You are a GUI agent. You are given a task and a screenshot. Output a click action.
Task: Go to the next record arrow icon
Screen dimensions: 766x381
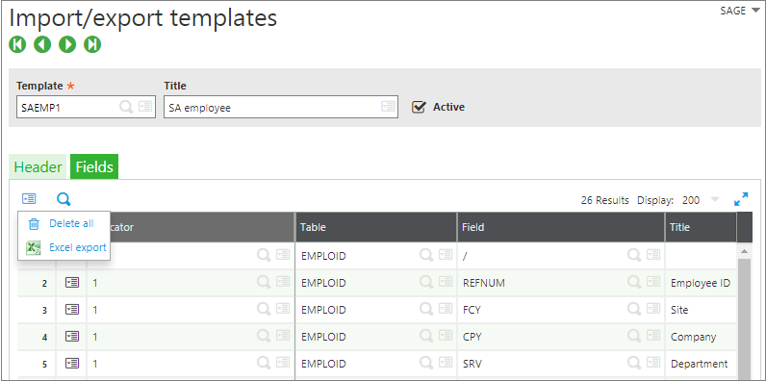tap(67, 44)
